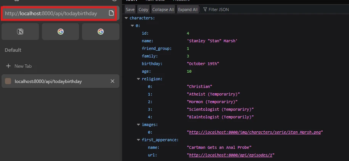
Task: Click Expand All in the JSON viewer
Action: [188, 10]
